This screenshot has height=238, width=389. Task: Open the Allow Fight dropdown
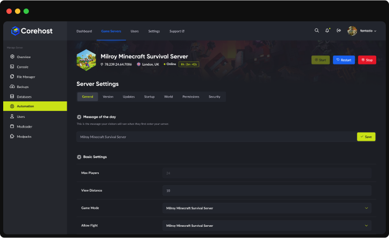pyautogui.click(x=267, y=226)
